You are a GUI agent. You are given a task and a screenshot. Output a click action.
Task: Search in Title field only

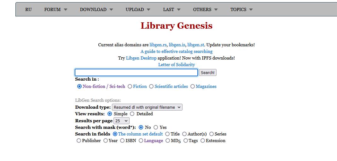click(167, 134)
